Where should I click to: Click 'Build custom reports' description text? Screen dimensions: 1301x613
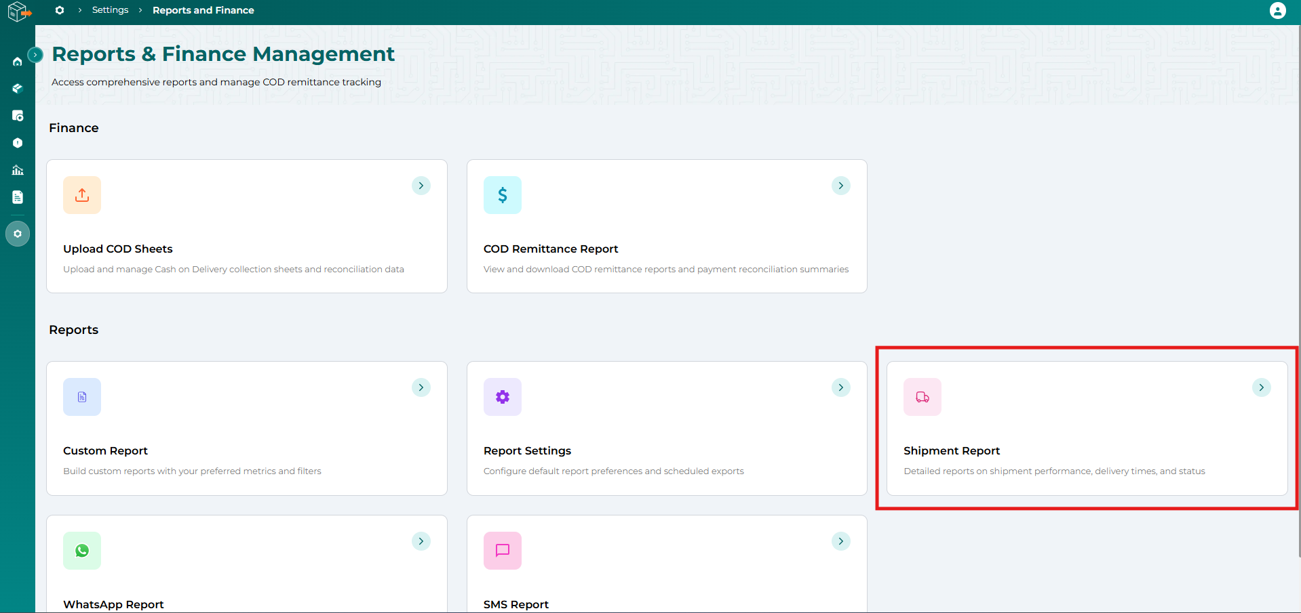click(192, 471)
